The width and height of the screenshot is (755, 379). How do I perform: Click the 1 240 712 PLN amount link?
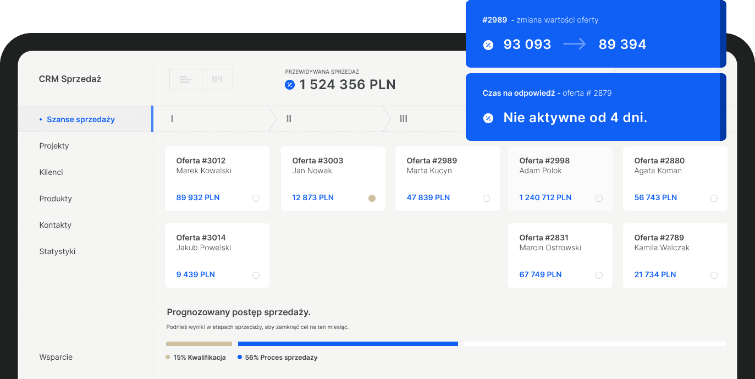click(x=545, y=197)
